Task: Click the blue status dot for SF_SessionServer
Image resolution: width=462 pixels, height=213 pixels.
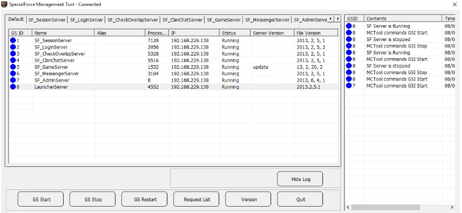Action: tap(13, 41)
